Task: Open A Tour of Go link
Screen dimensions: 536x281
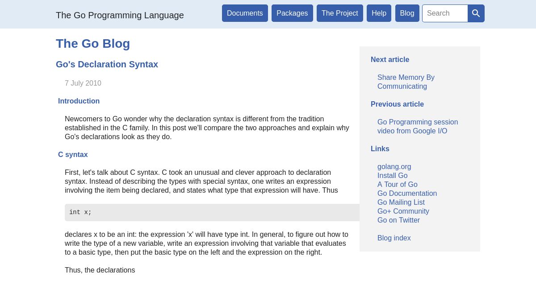Action: [x=397, y=185]
